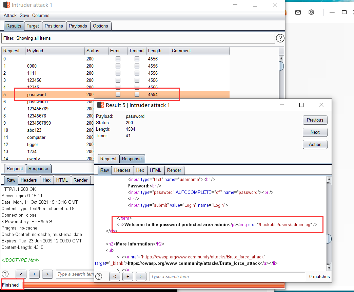The width and height of the screenshot is (354, 292).
Task: Select the Results tab
Action: click(14, 26)
